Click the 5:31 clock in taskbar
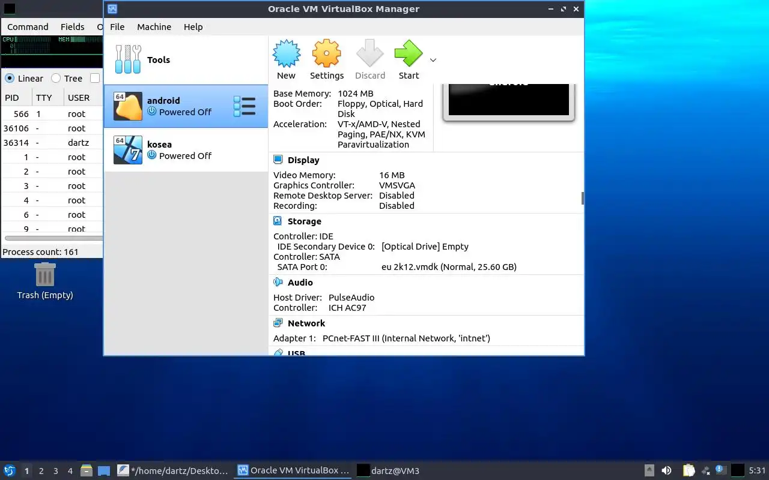769x480 pixels. (x=757, y=470)
